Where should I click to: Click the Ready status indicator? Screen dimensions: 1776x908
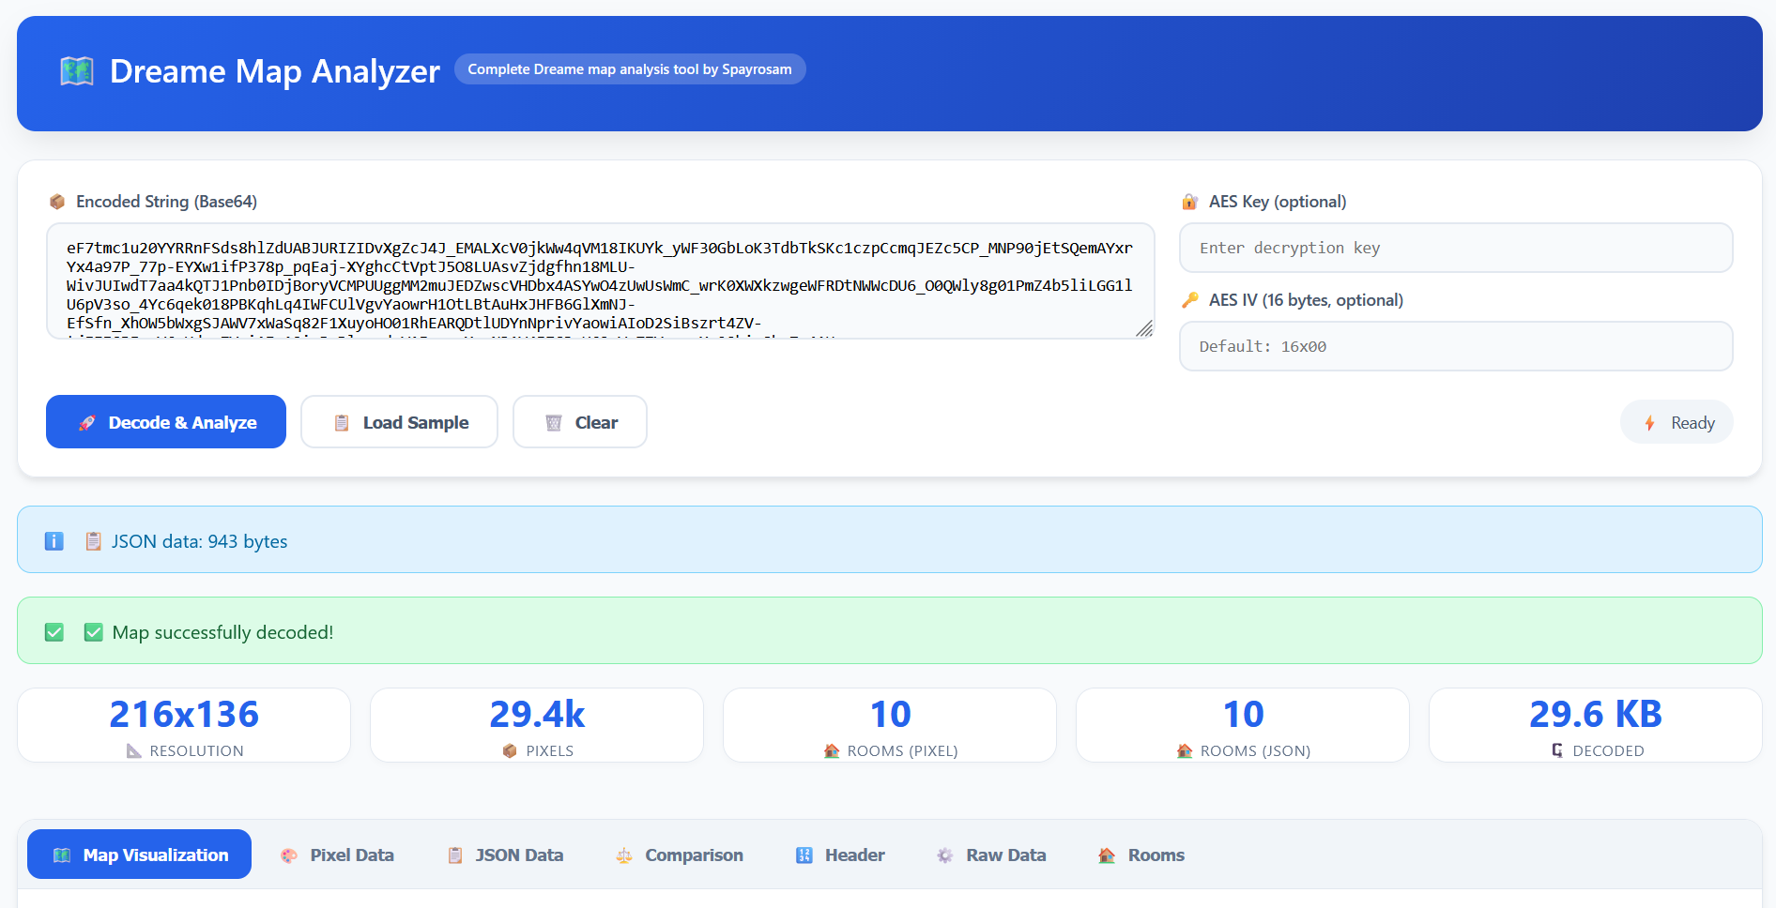[x=1676, y=422]
